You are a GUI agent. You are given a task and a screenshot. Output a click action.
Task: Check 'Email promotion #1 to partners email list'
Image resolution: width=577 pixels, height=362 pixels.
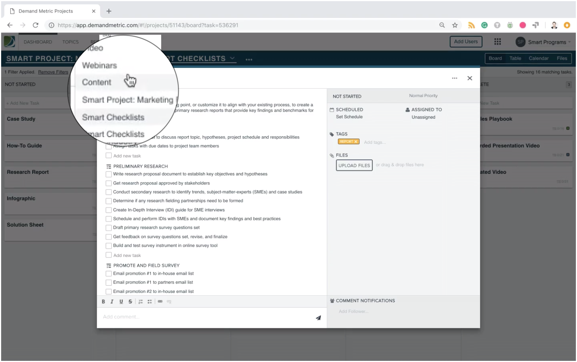click(x=108, y=283)
